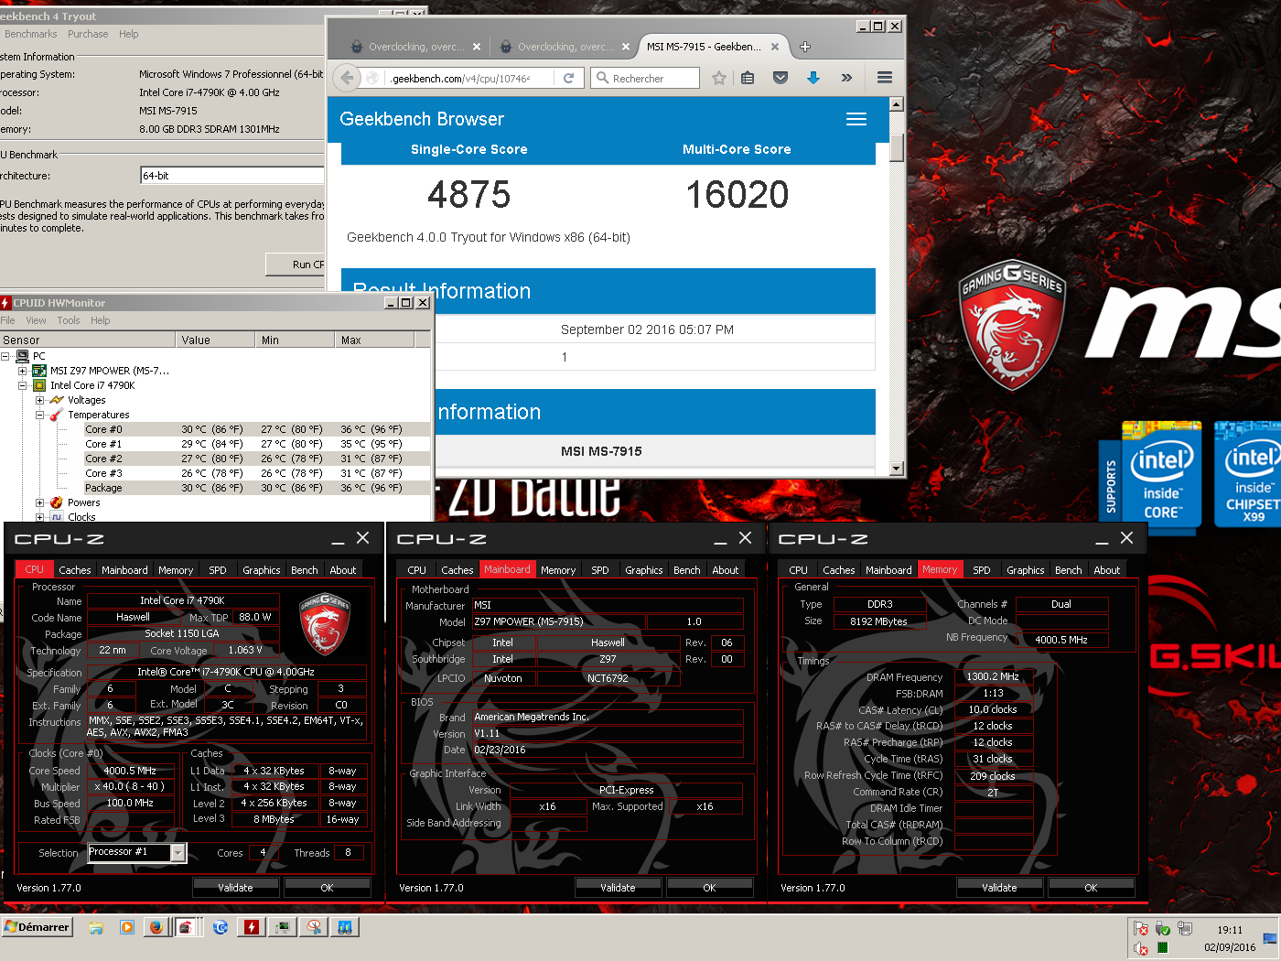The width and height of the screenshot is (1281, 961).
Task: Click Validate in Memory CPU-Z window
Action: click(999, 888)
